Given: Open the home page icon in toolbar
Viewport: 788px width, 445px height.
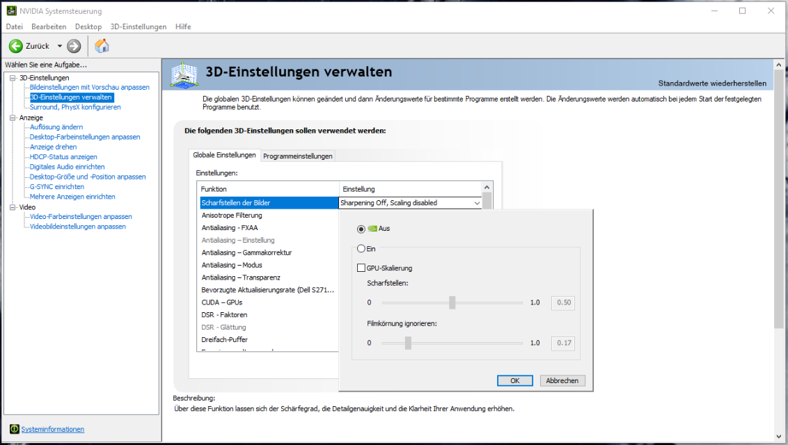Looking at the screenshot, I should pyautogui.click(x=102, y=46).
